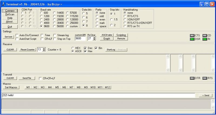Click the Send File button

pos(27,78)
